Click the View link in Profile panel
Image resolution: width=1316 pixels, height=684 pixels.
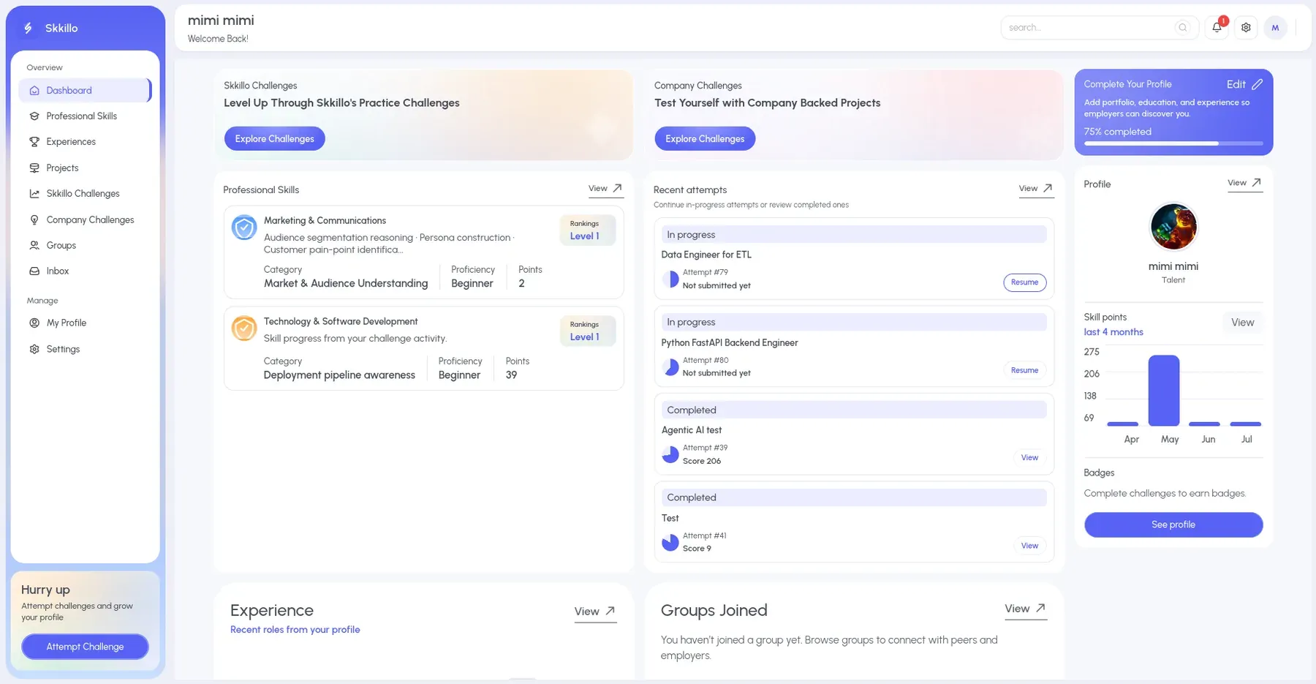pos(1244,183)
